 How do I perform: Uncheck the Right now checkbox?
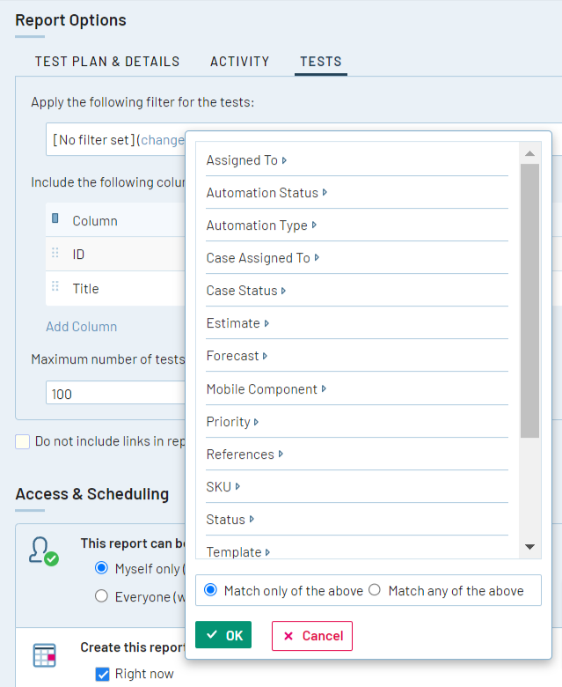(x=103, y=675)
